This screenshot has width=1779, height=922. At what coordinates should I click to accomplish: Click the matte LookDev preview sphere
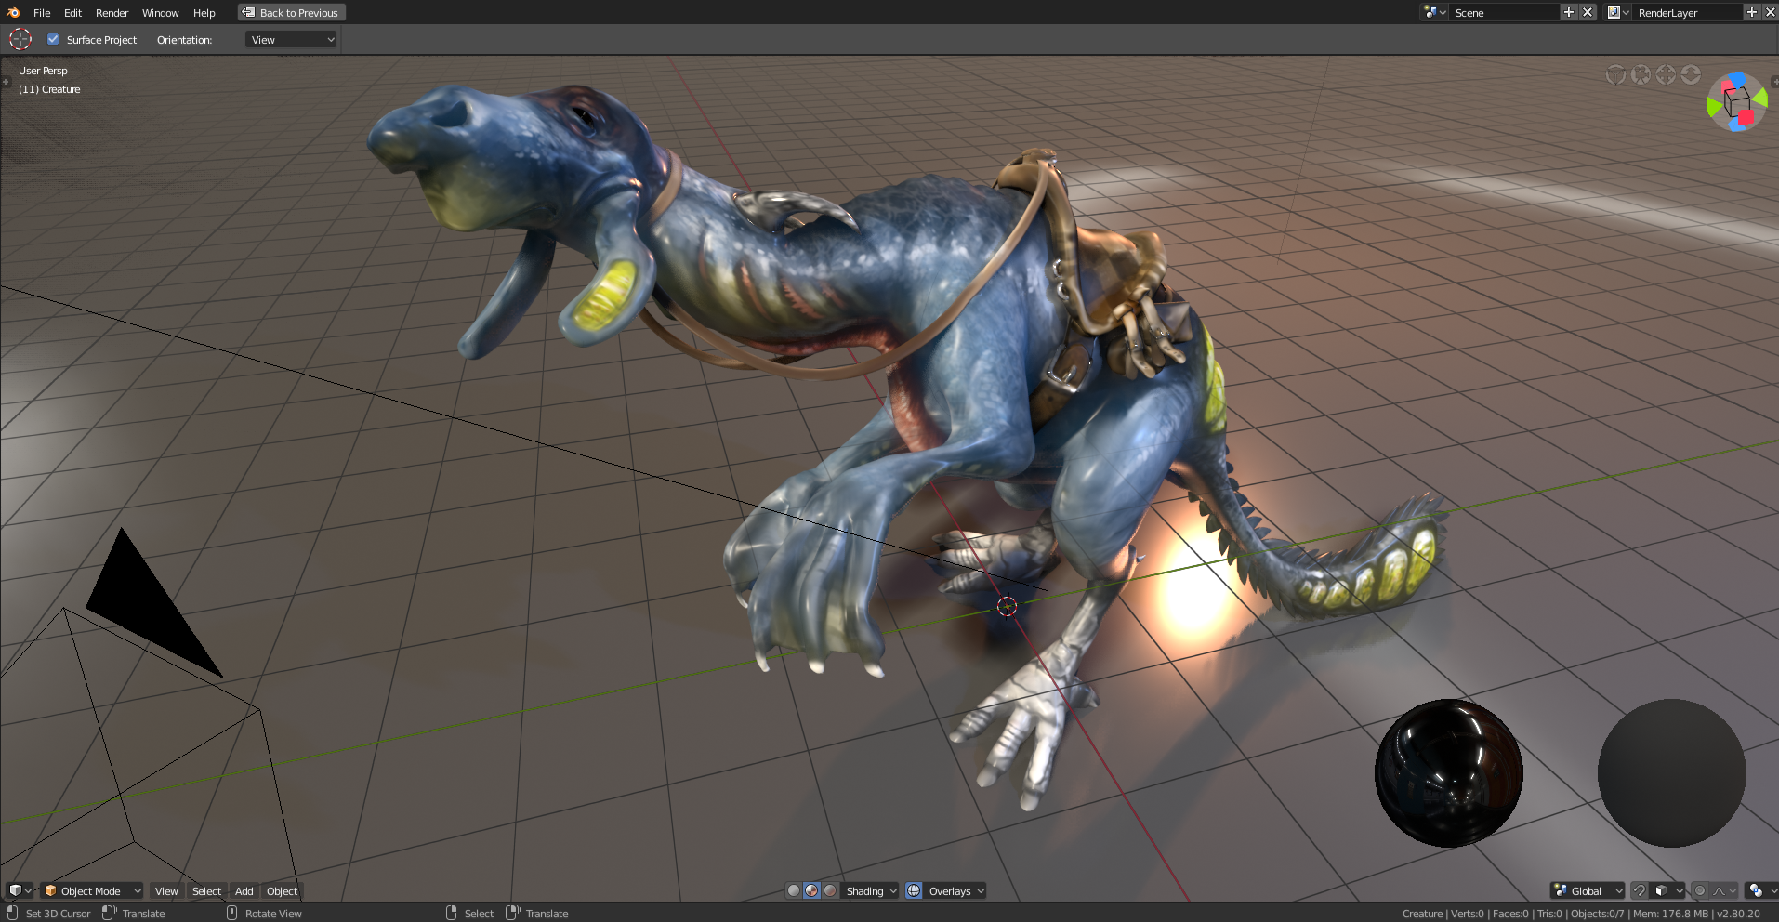click(x=1671, y=773)
